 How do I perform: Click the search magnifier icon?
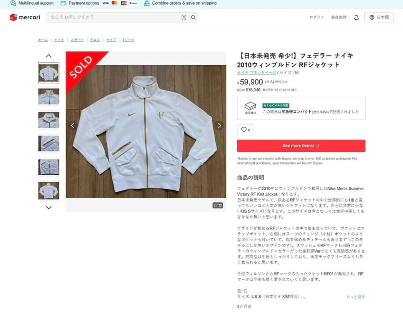click(193, 17)
